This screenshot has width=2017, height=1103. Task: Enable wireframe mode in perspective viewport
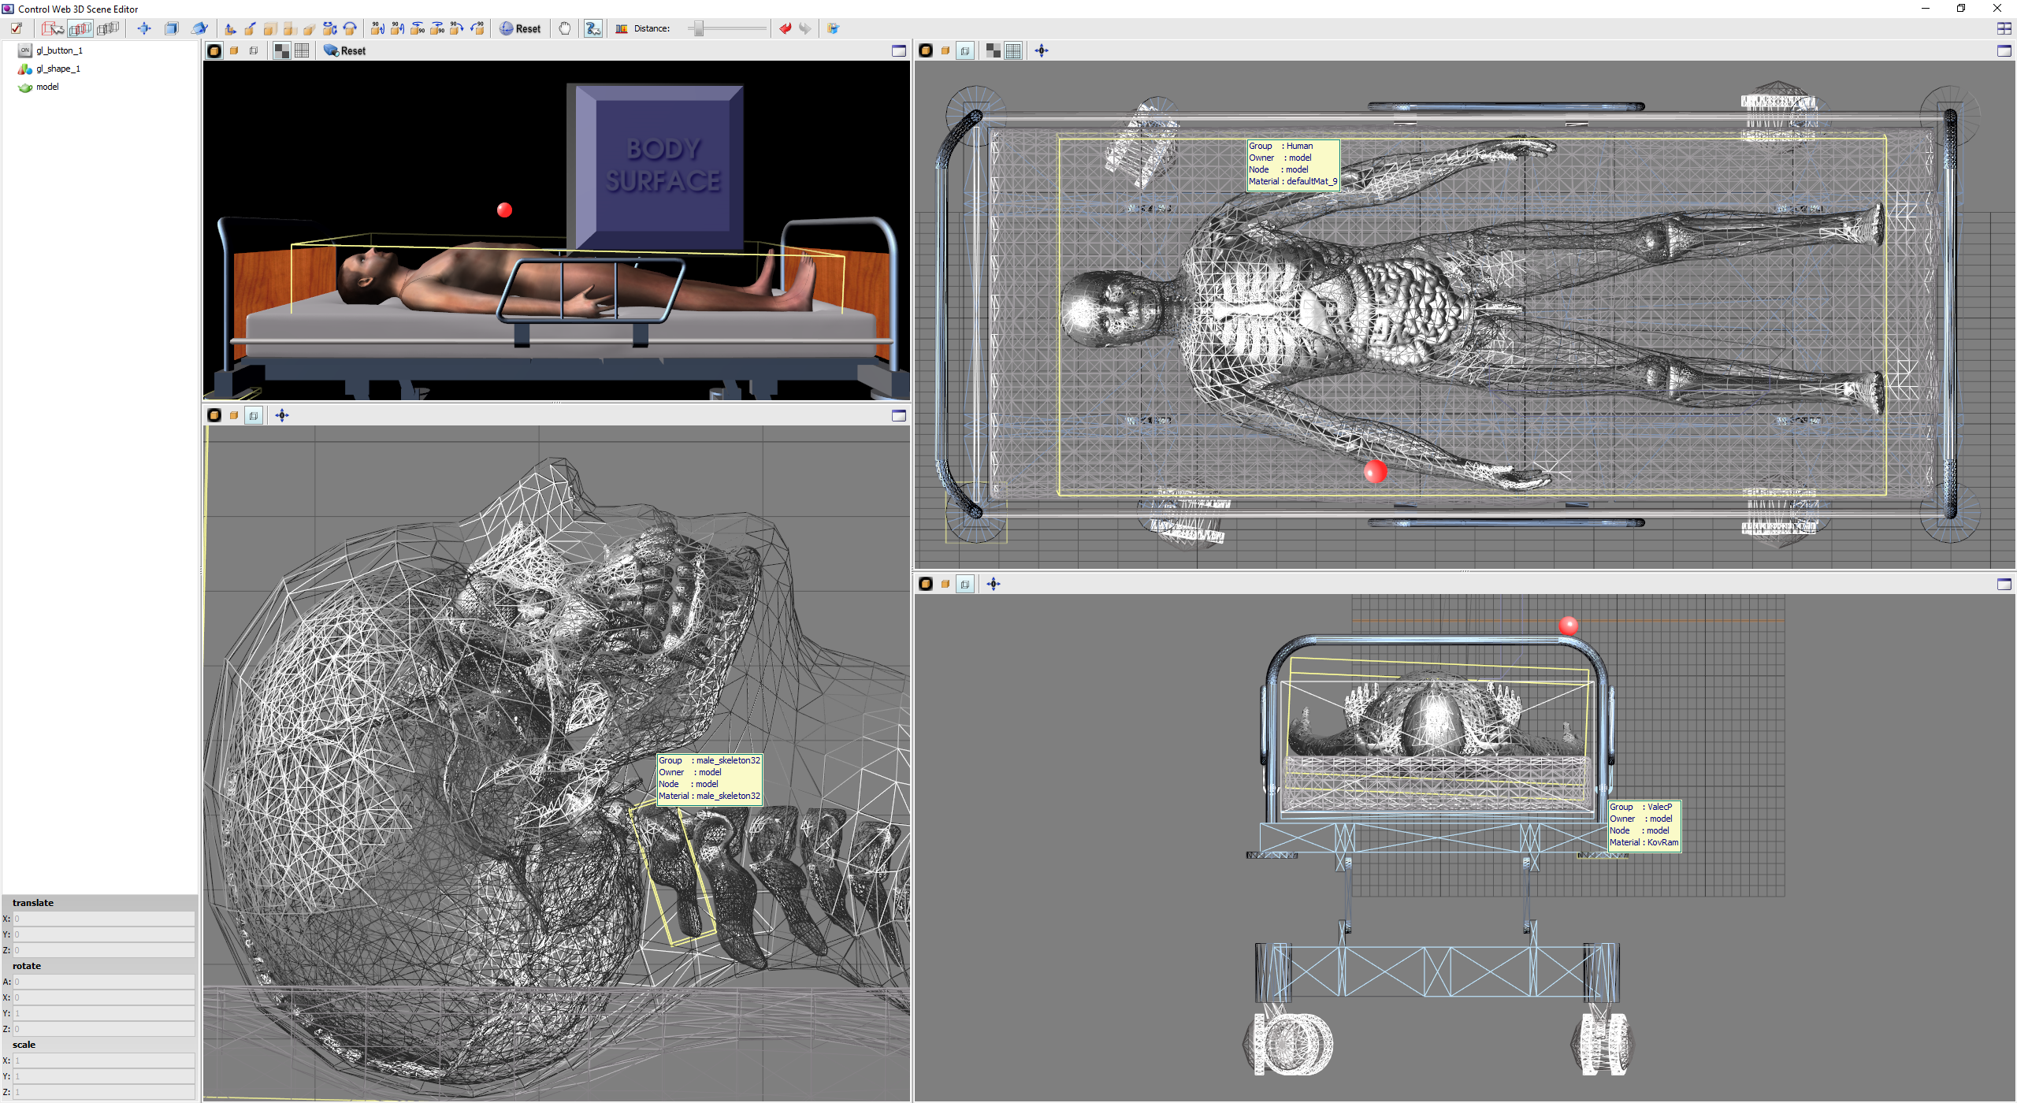(254, 50)
